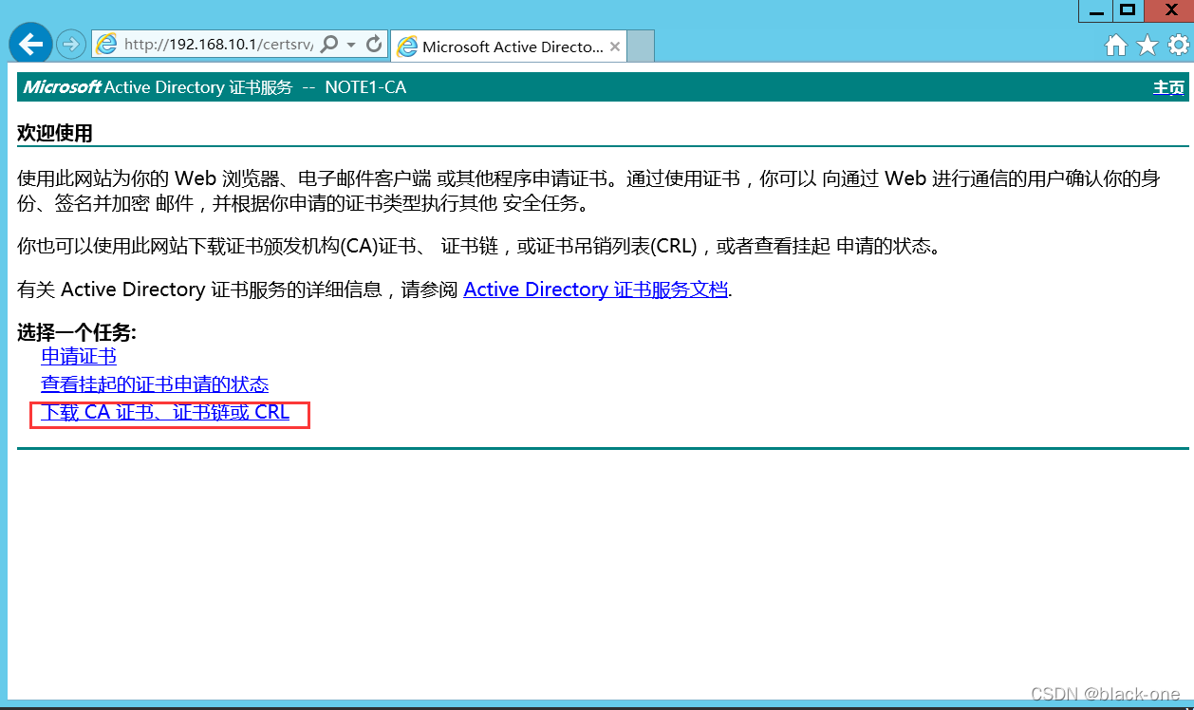Open the Tools gear icon
Viewport: 1194px width, 710px height.
click(1178, 45)
